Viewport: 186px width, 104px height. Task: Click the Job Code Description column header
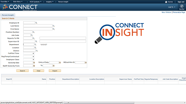[170, 79]
